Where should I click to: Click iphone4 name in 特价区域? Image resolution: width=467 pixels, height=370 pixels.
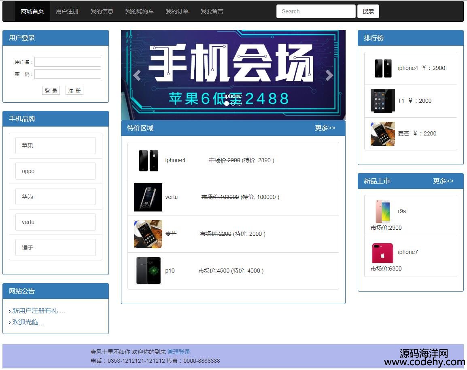pos(175,161)
